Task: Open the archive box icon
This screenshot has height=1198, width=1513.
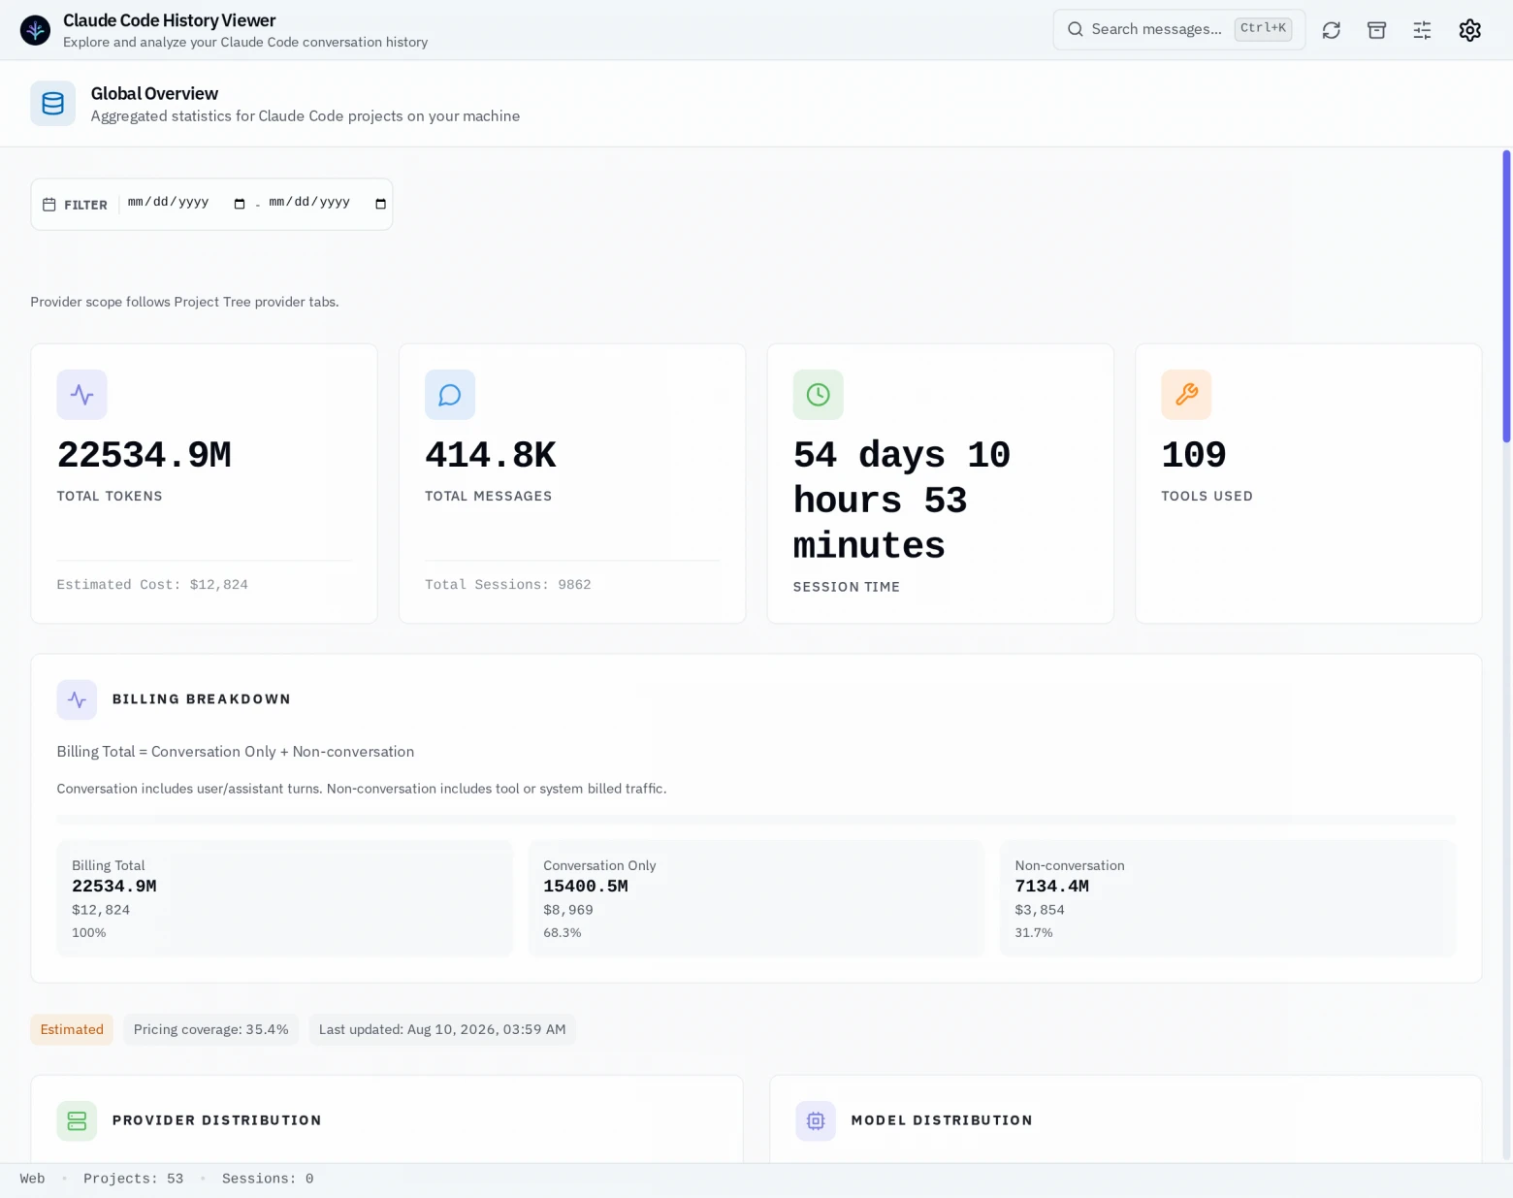Action: point(1376,30)
